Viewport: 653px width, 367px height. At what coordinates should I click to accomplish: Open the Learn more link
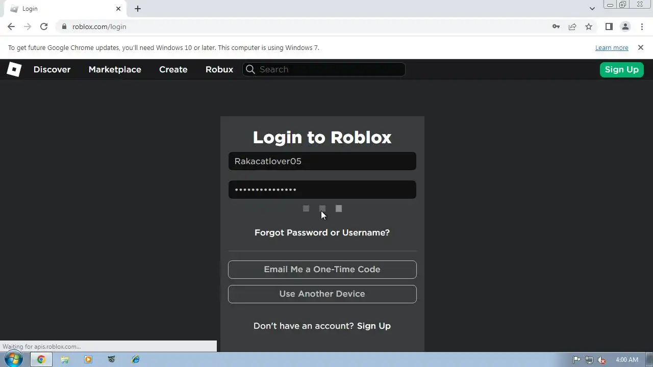point(612,47)
